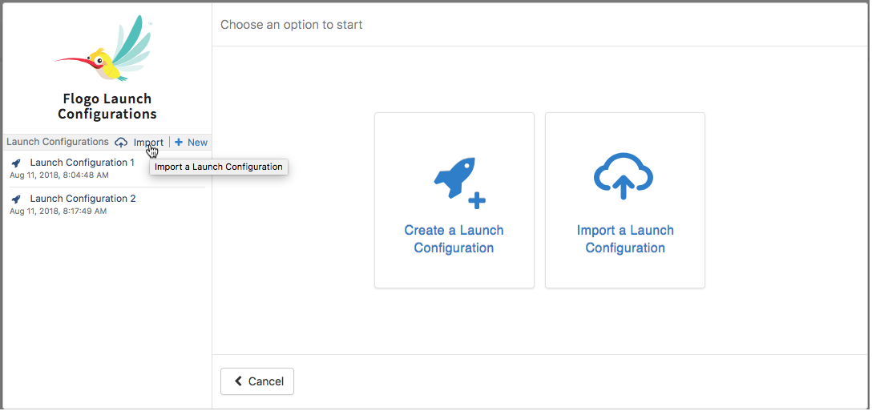Click the 'Import a Launch Configuration' tooltip
Image resolution: width=872 pixels, height=411 pixels.
218,167
